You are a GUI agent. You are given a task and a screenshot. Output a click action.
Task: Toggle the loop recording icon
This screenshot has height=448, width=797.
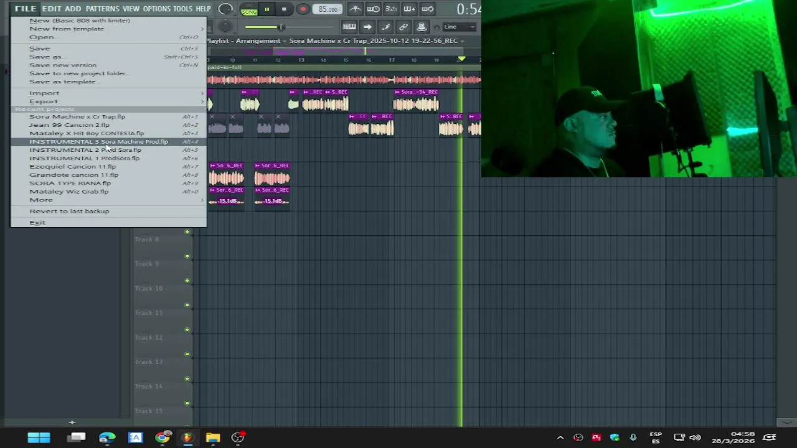(x=427, y=9)
